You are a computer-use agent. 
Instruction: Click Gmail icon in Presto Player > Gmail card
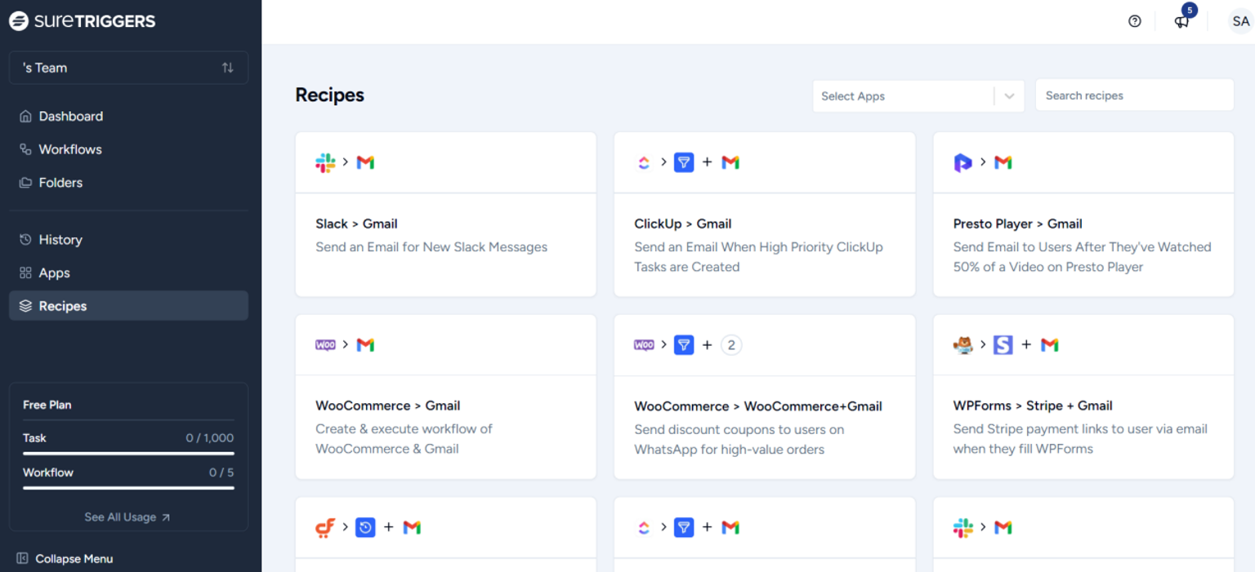click(1003, 162)
